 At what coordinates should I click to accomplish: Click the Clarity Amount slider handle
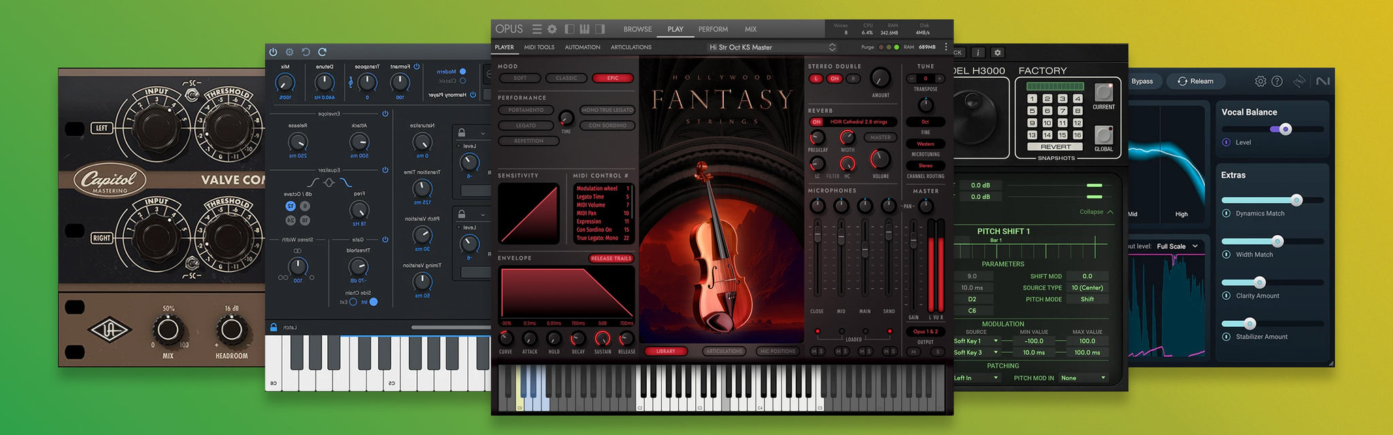1260,282
